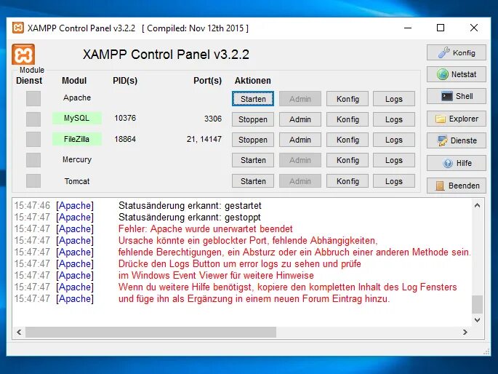Image resolution: width=498 pixels, height=374 pixels.
Task: Click log line 'Statusänderung erkannt: gestoppt'
Action: (190, 218)
